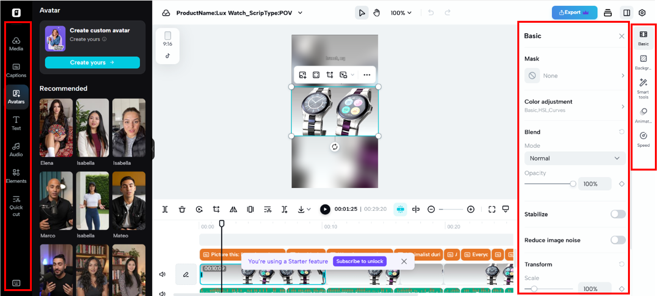Click the crop icon in the floating toolbar
Viewport: 664px width, 296px height.
click(330, 75)
